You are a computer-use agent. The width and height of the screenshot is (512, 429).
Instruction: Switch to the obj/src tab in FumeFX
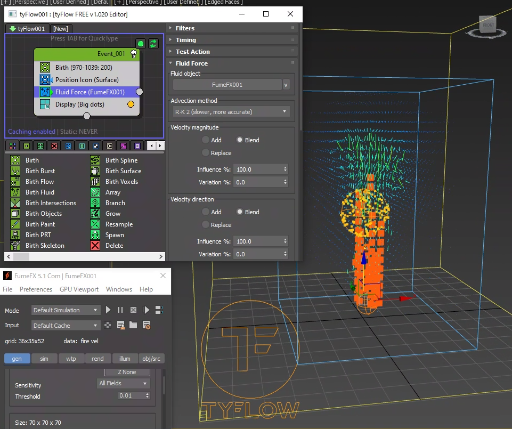[151, 359]
